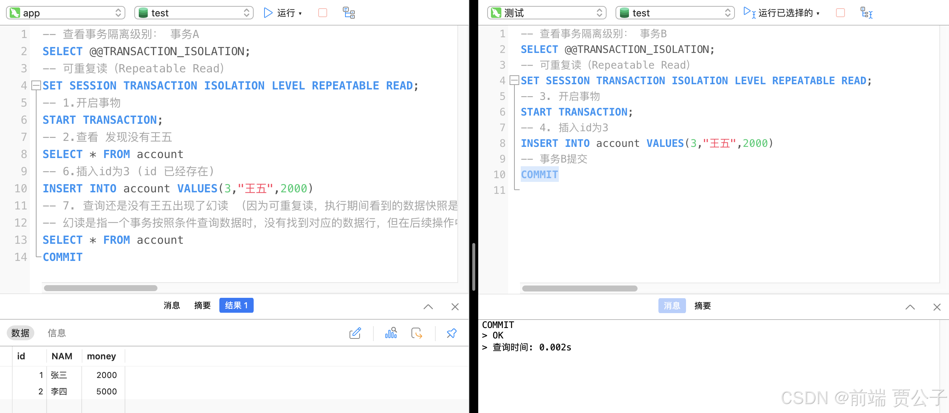
Task: Click the right stop square icon
Action: tap(840, 13)
